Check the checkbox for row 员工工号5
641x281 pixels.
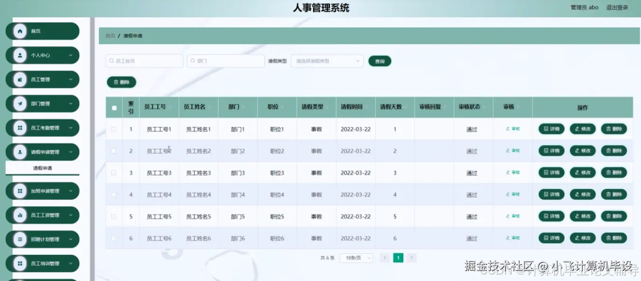click(114, 216)
